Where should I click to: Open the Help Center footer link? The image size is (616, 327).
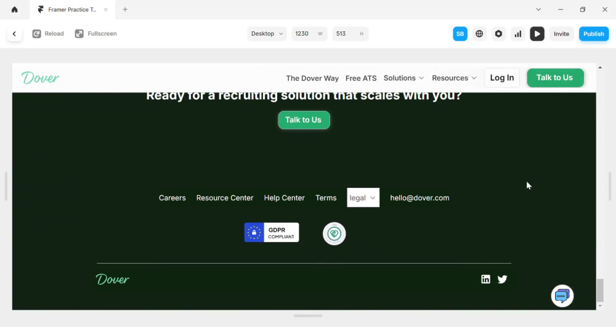tap(285, 198)
